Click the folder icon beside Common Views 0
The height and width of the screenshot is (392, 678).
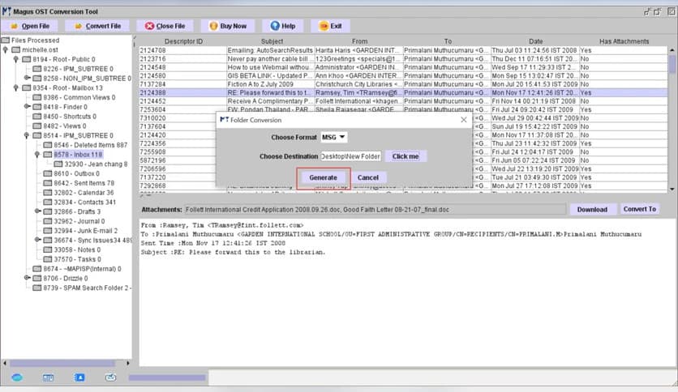point(37,97)
